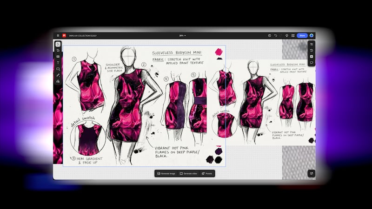
Task: Open the Presets button
Action: coord(207,173)
